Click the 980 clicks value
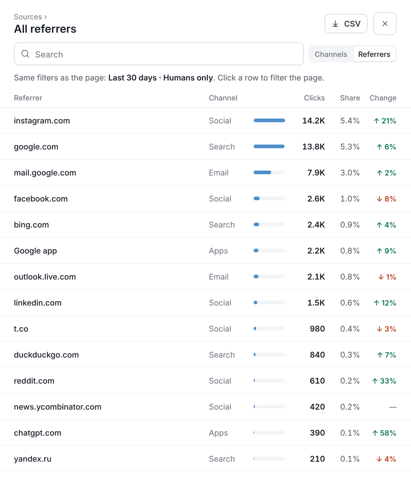The width and height of the screenshot is (411, 484). pos(317,329)
